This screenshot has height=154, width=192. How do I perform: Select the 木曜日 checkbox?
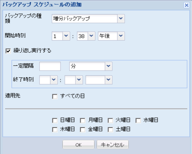[55, 130]
